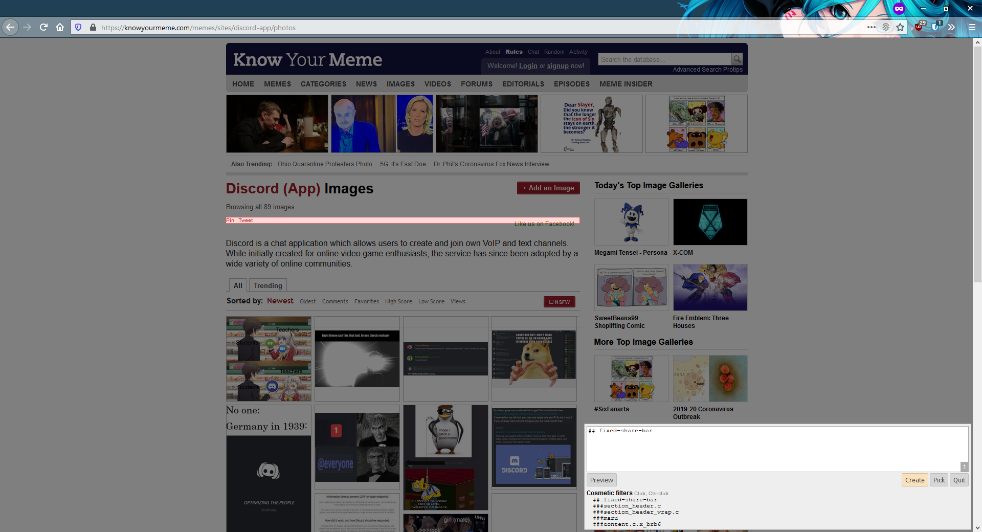
Task: Click the browser home icon
Action: [60, 27]
